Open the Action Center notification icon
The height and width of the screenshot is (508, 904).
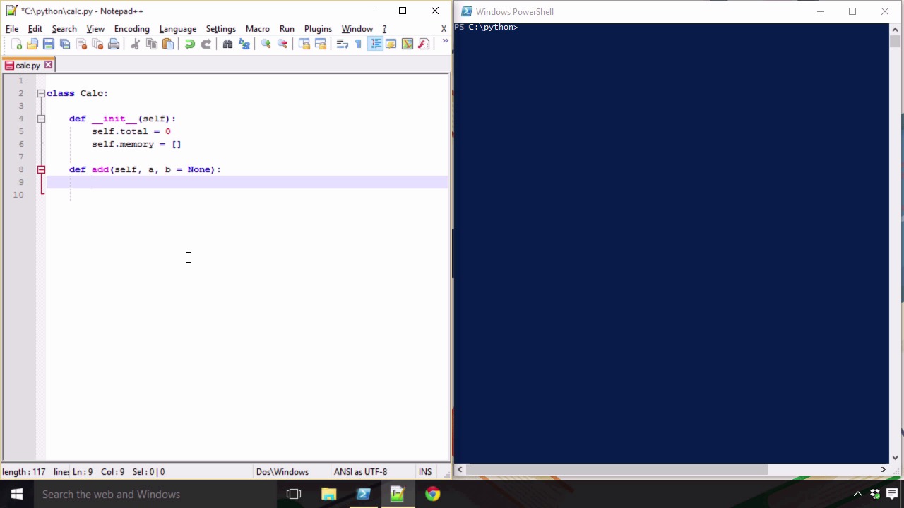tap(892, 494)
